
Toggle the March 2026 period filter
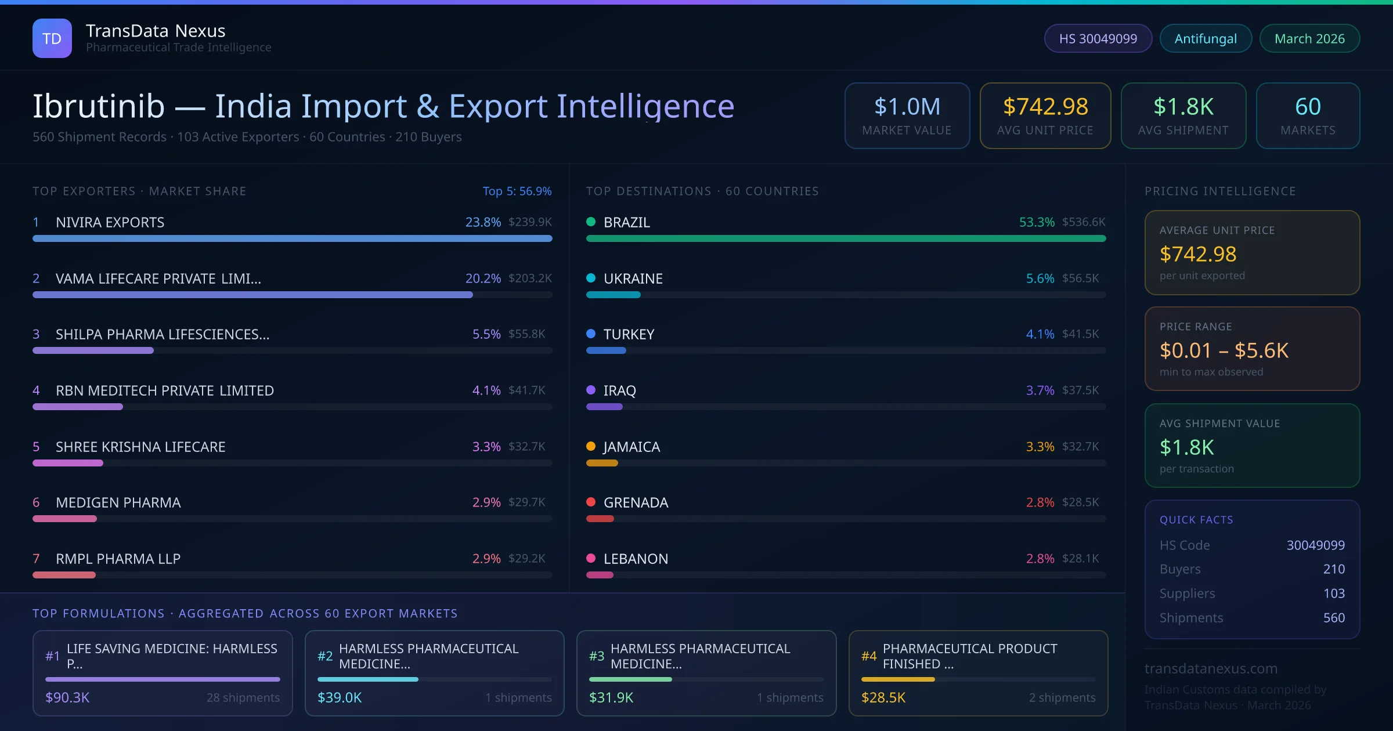pyautogui.click(x=1309, y=38)
